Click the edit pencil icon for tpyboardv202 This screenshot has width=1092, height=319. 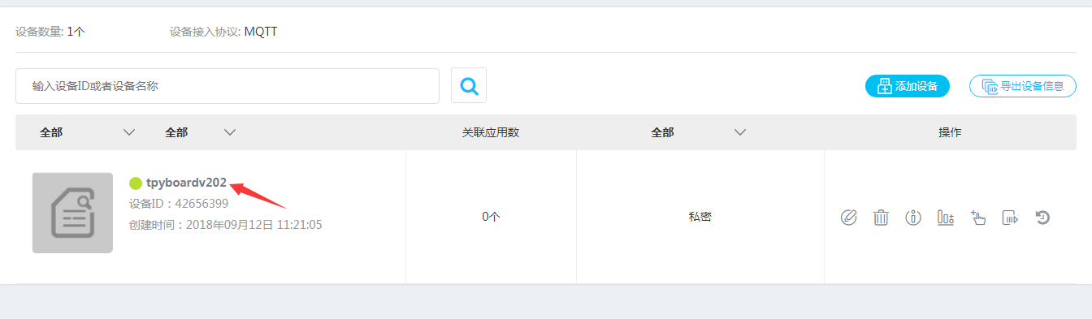[848, 218]
